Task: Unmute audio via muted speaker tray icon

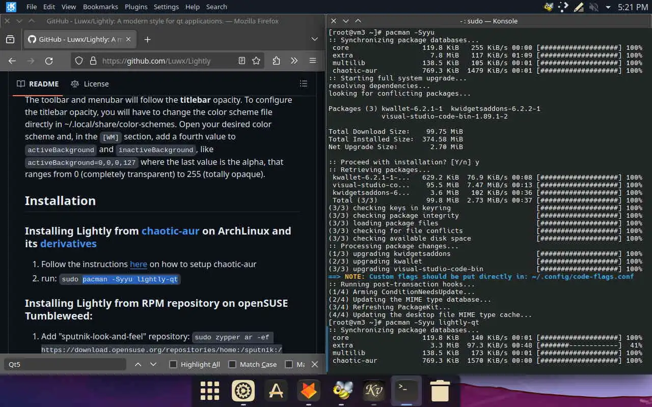Action: point(593,7)
